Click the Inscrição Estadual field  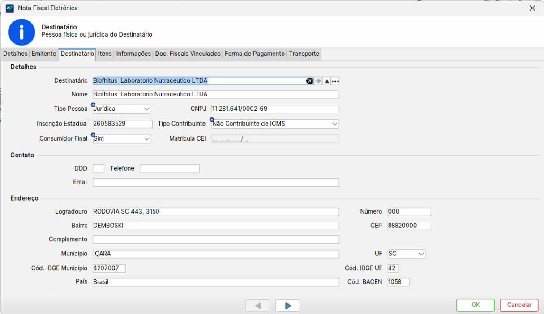tap(123, 124)
